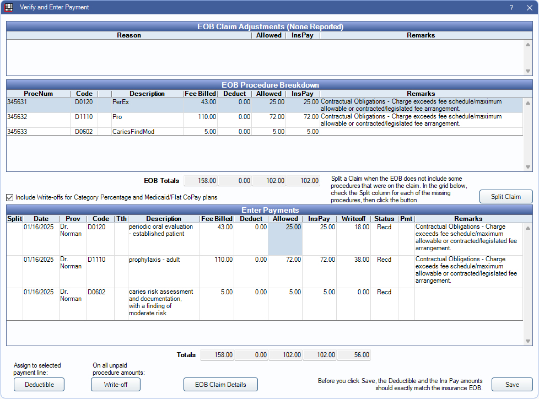539x399 pixels.
Task: Click the Writeoff column header in Enter Payments
Action: (x=353, y=219)
